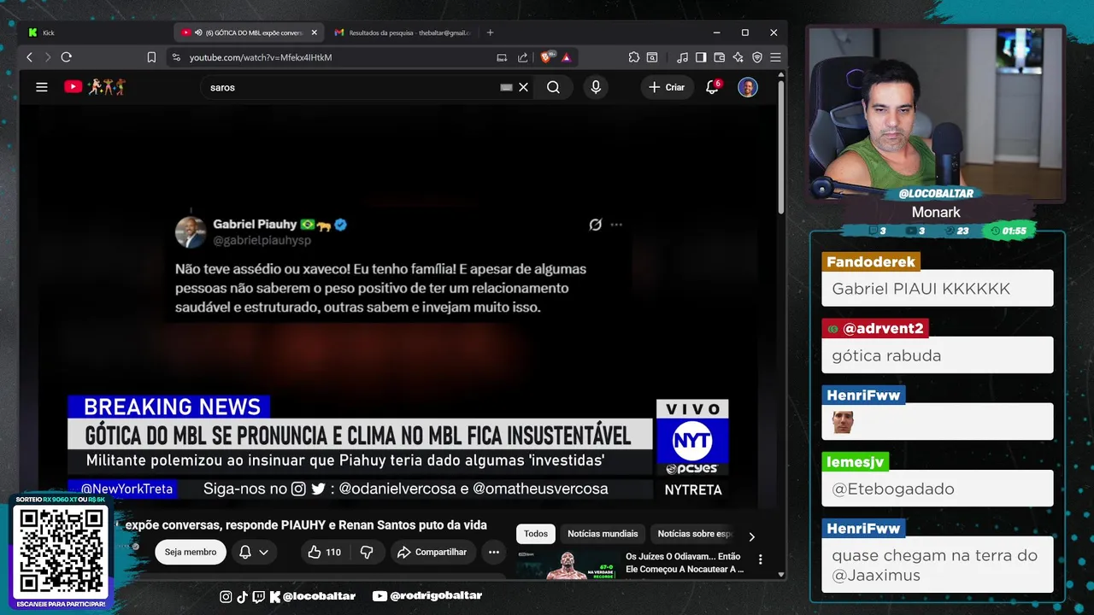This screenshot has width=1094, height=615.
Task: Click the Brave Shields lion icon
Action: [547, 57]
